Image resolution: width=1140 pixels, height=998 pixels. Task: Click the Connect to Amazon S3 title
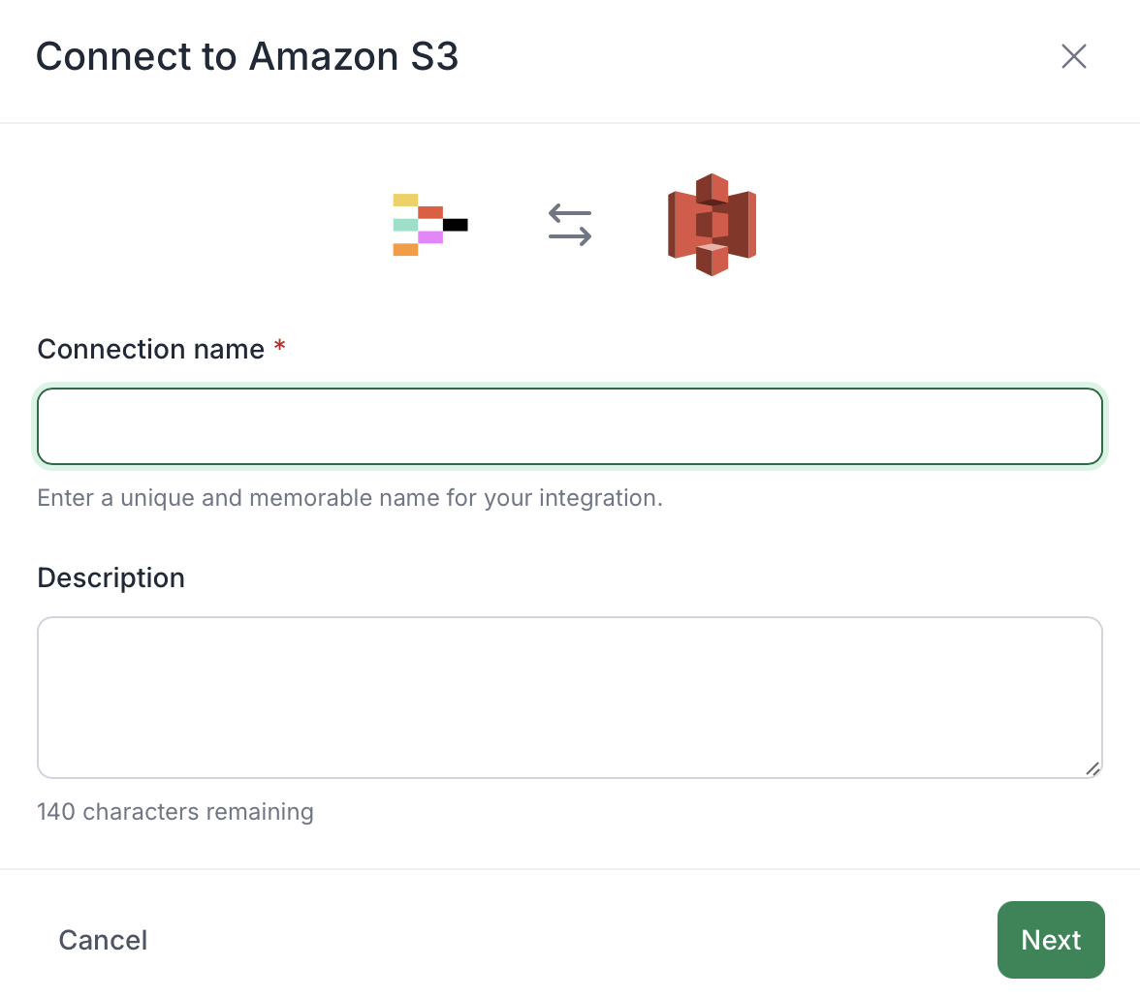(x=247, y=56)
